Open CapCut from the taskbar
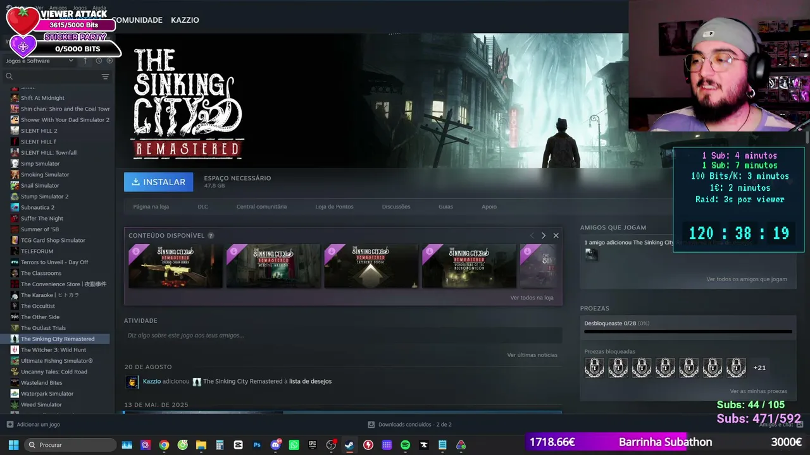Image resolution: width=810 pixels, height=455 pixels. coord(238,445)
